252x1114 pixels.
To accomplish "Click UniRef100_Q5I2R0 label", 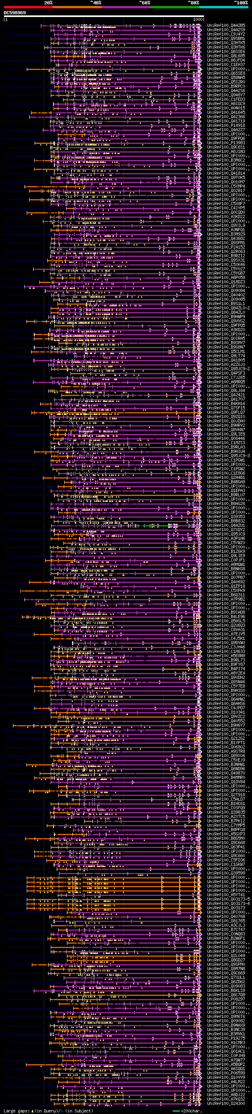I will pos(226,82).
